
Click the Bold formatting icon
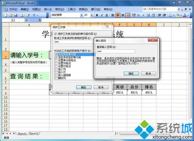97,15
